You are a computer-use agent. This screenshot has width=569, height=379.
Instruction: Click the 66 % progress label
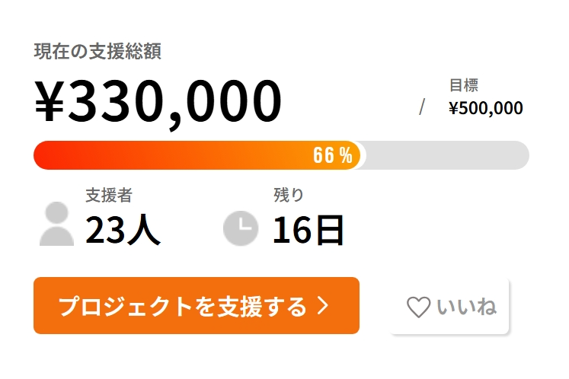coord(333,156)
